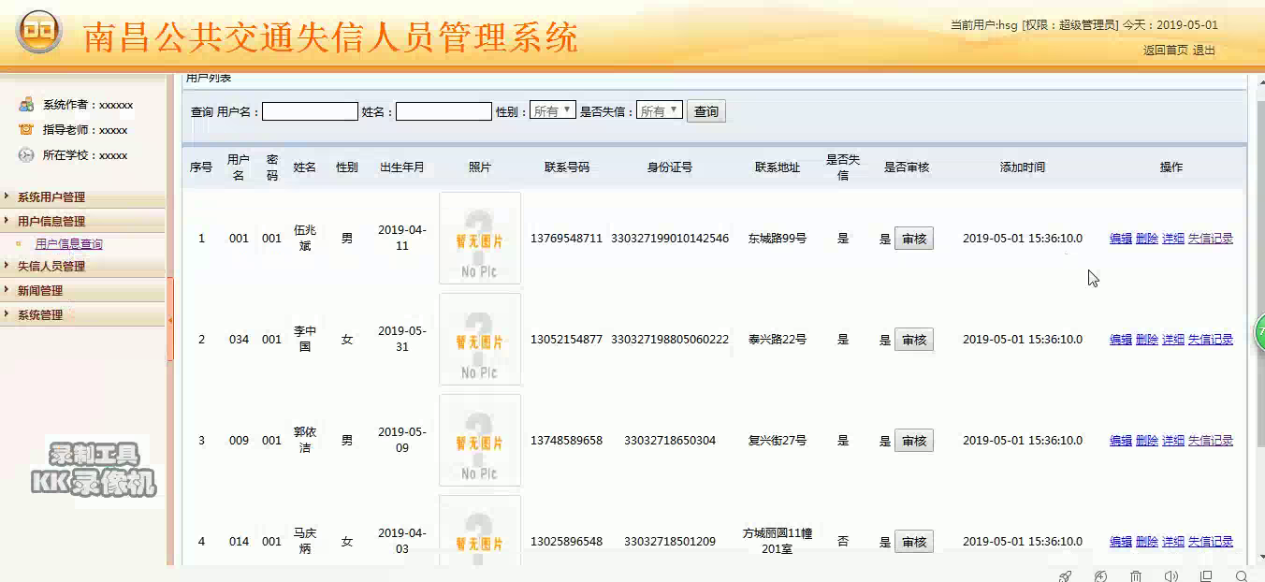Click the 查询 search button
The height and width of the screenshot is (582, 1265).
click(x=706, y=111)
